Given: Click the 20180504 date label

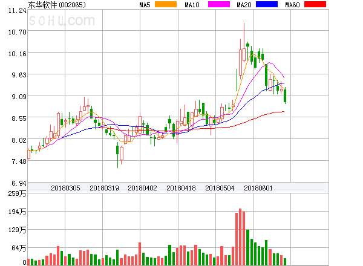Looking at the screenshot, I should pos(220,188).
